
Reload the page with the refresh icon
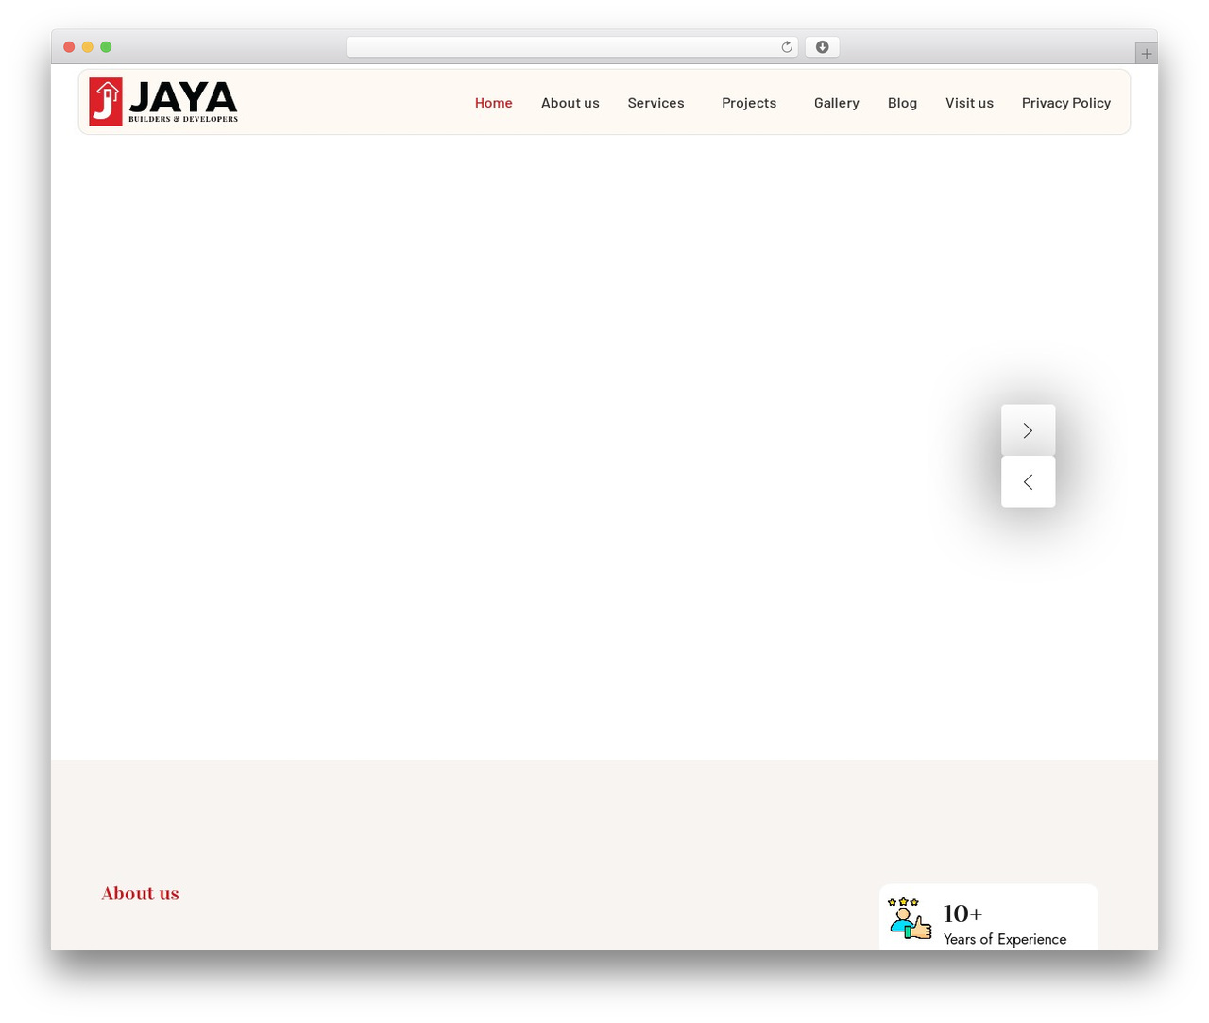786,47
